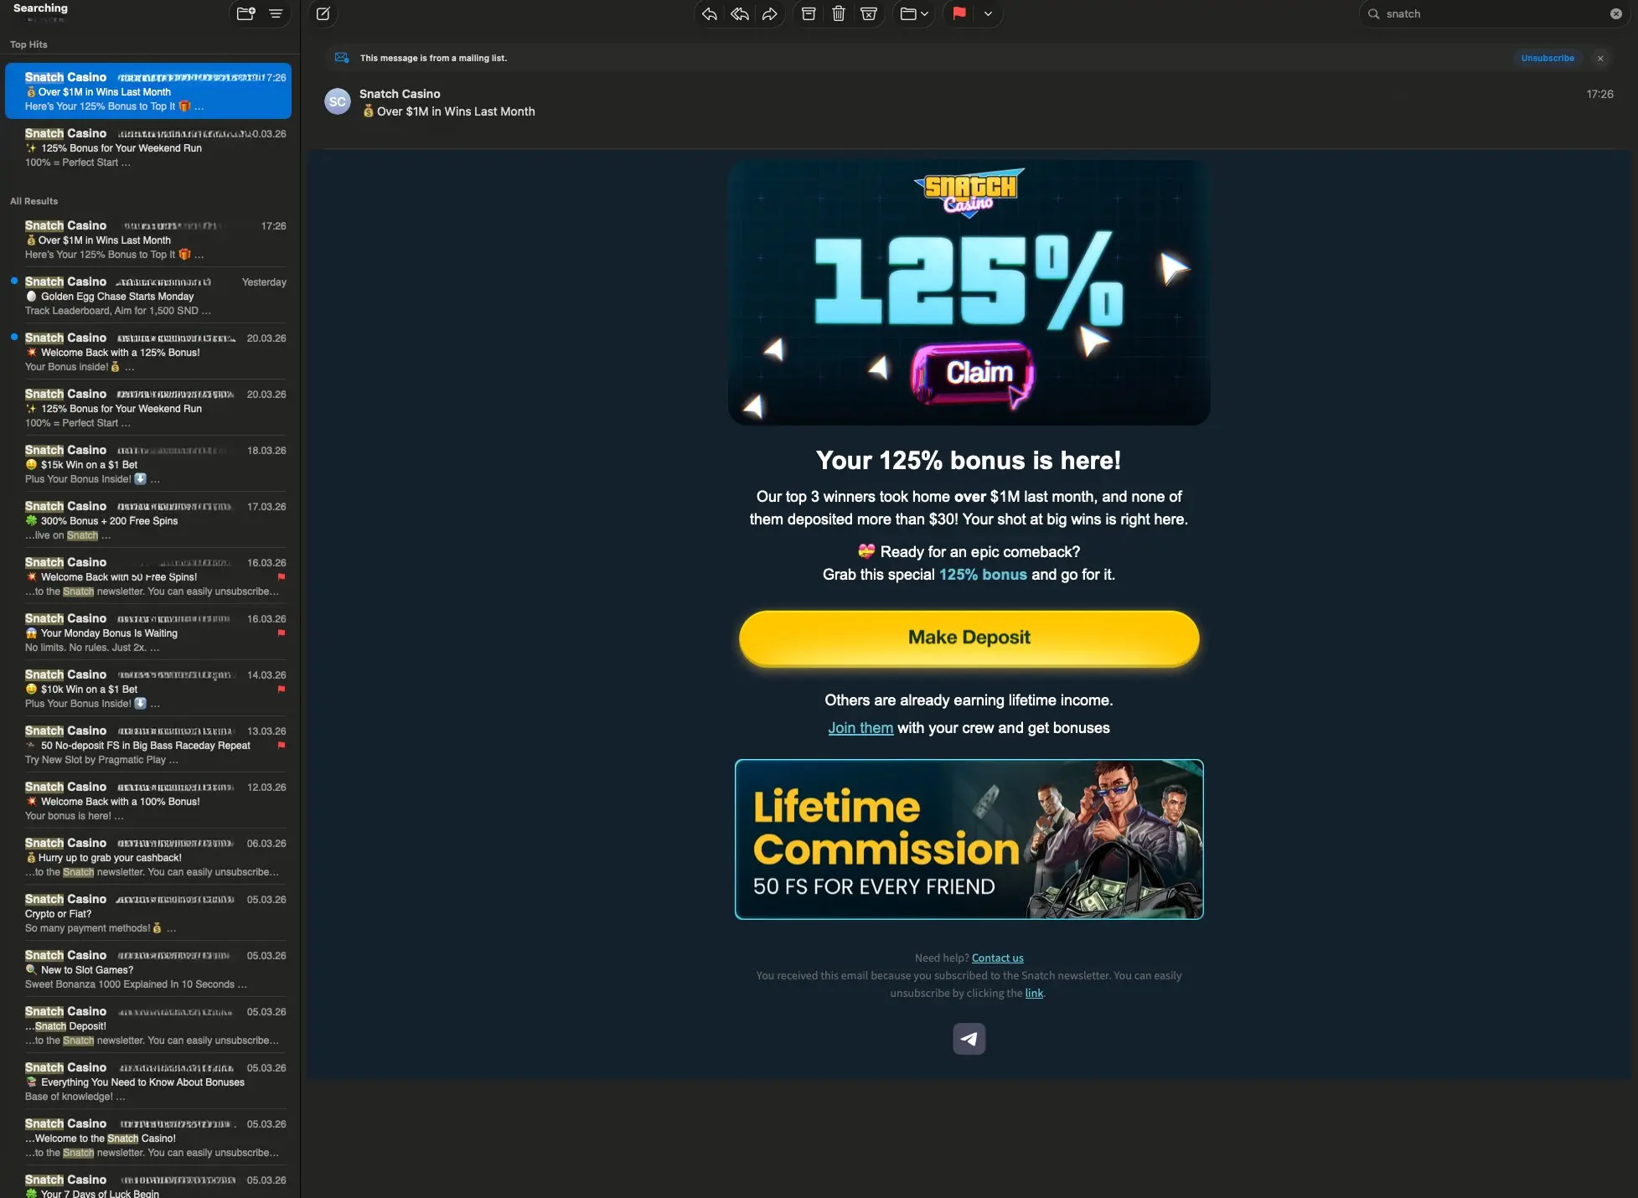This screenshot has width=1638, height=1198.
Task: Archive the selected message
Action: tap(809, 13)
